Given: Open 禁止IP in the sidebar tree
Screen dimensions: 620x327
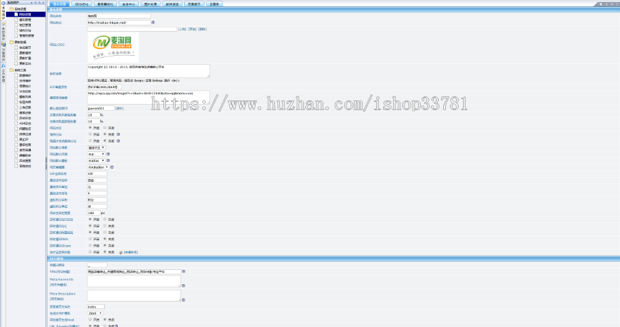Looking at the screenshot, I should tap(23, 140).
